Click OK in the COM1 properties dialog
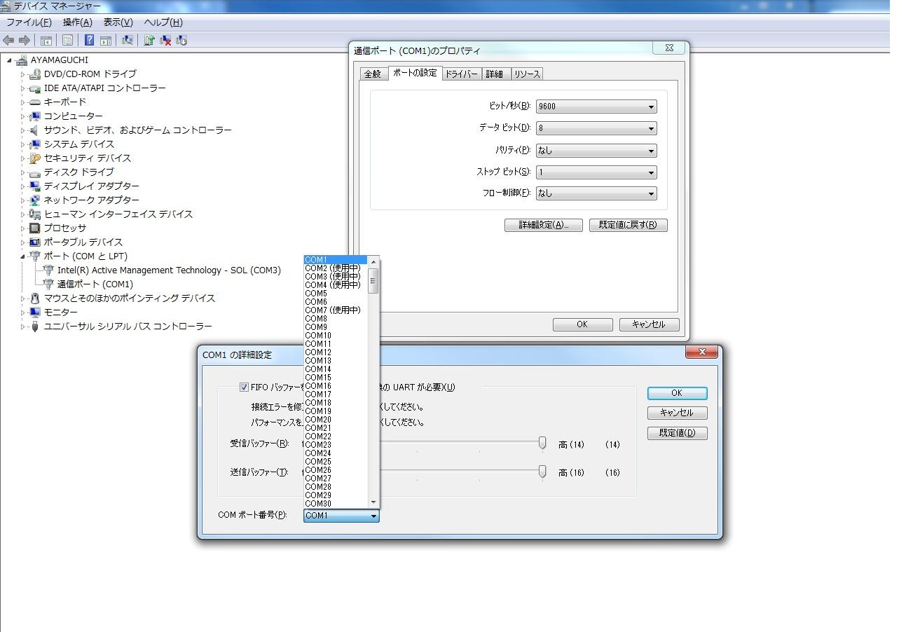The image size is (920, 632). pyautogui.click(x=582, y=325)
